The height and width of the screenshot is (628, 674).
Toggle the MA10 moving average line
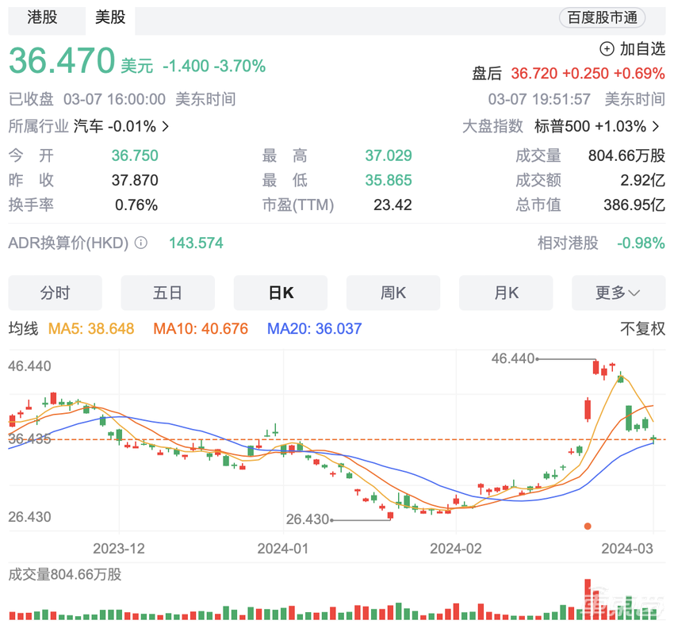pyautogui.click(x=200, y=327)
